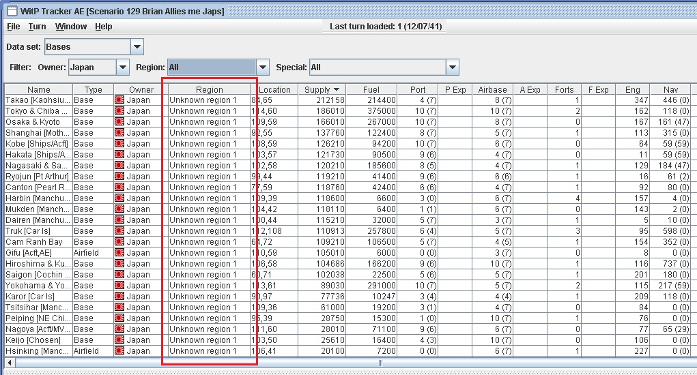
Task: Click the Fuel column header
Action: [x=371, y=89]
